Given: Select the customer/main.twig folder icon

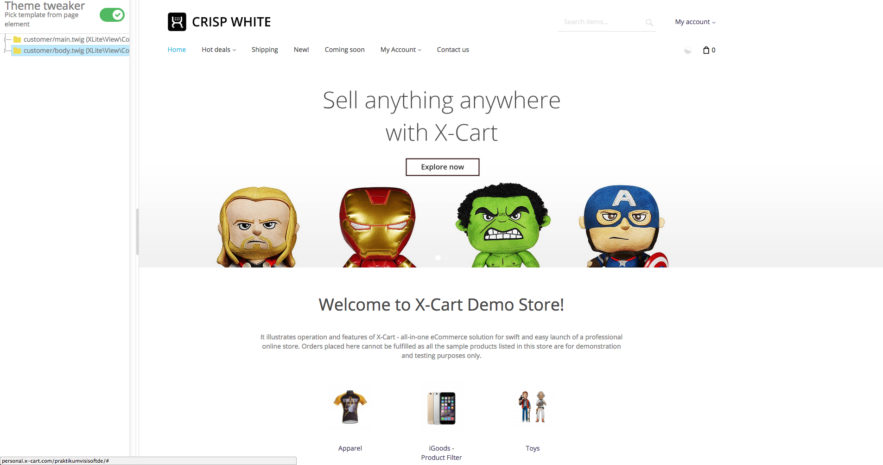Looking at the screenshot, I should (x=17, y=39).
